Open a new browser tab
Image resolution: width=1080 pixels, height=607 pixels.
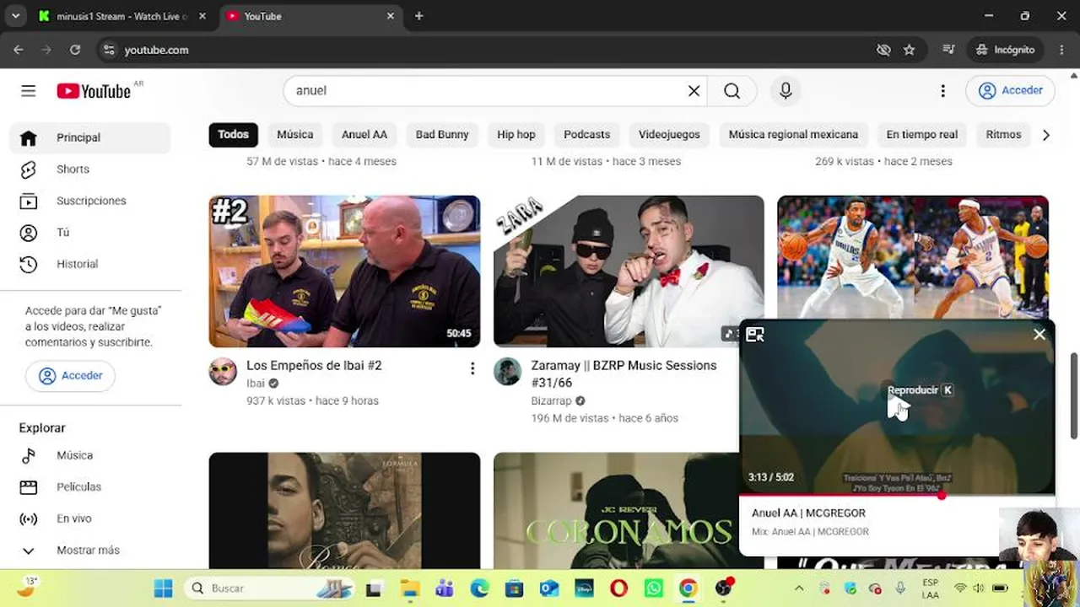419,16
